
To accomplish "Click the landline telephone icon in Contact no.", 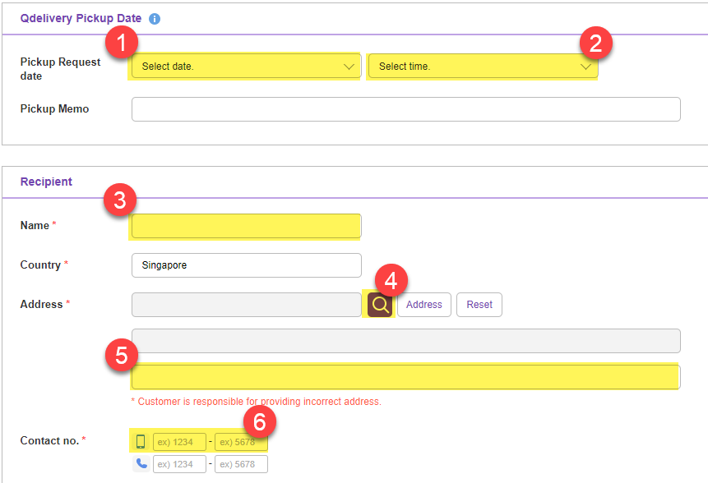I will [x=141, y=463].
